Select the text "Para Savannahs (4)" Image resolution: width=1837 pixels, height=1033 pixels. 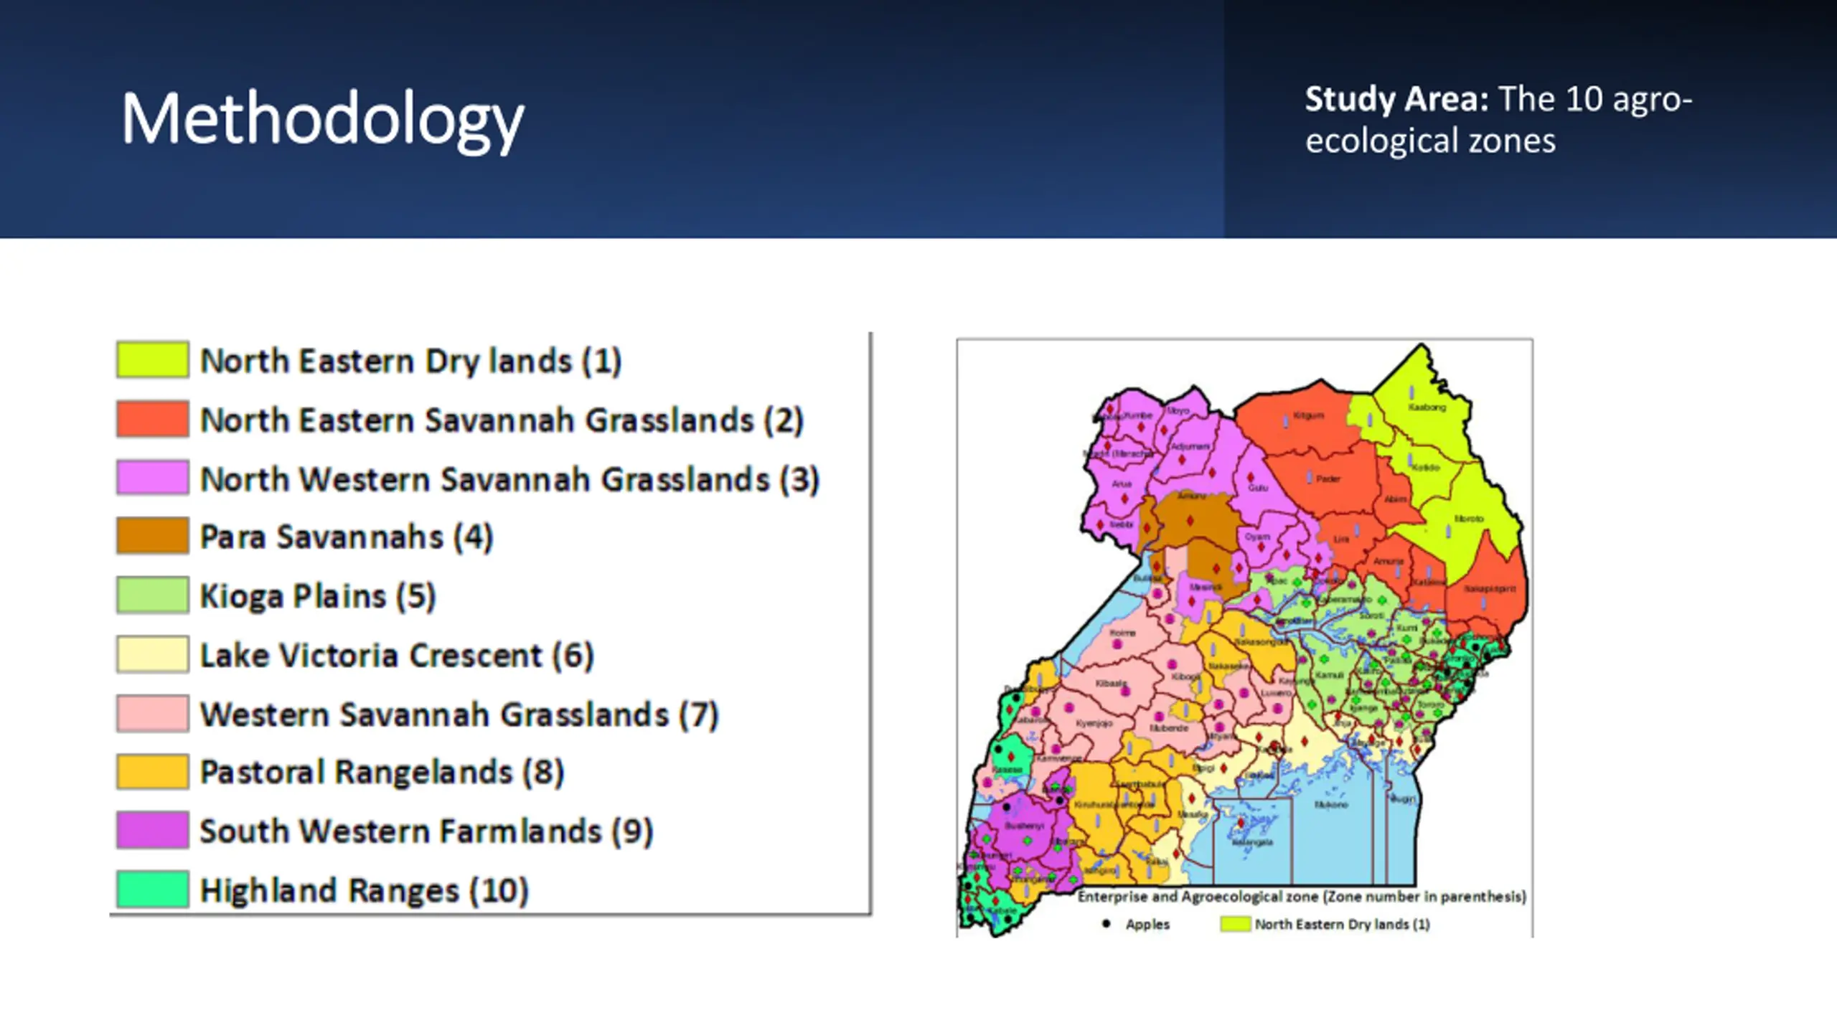[x=347, y=537]
